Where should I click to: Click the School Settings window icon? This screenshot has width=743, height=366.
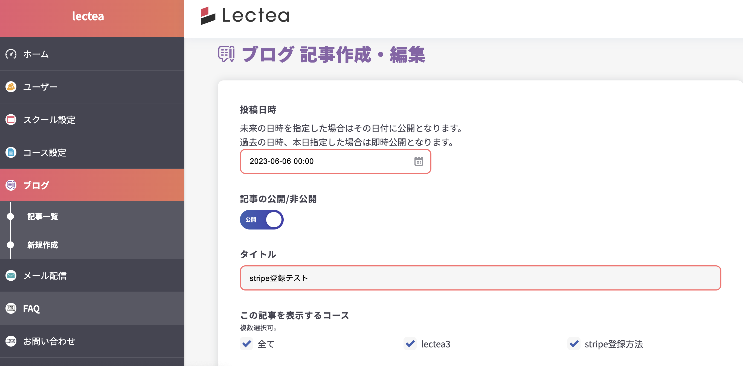coord(11,120)
